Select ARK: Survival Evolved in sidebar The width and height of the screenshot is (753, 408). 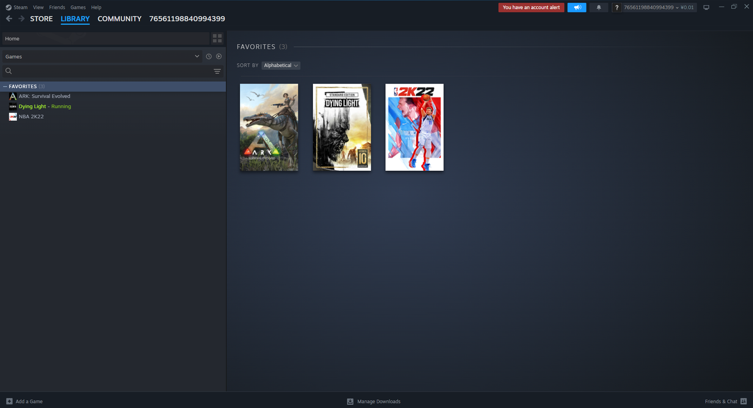(44, 96)
